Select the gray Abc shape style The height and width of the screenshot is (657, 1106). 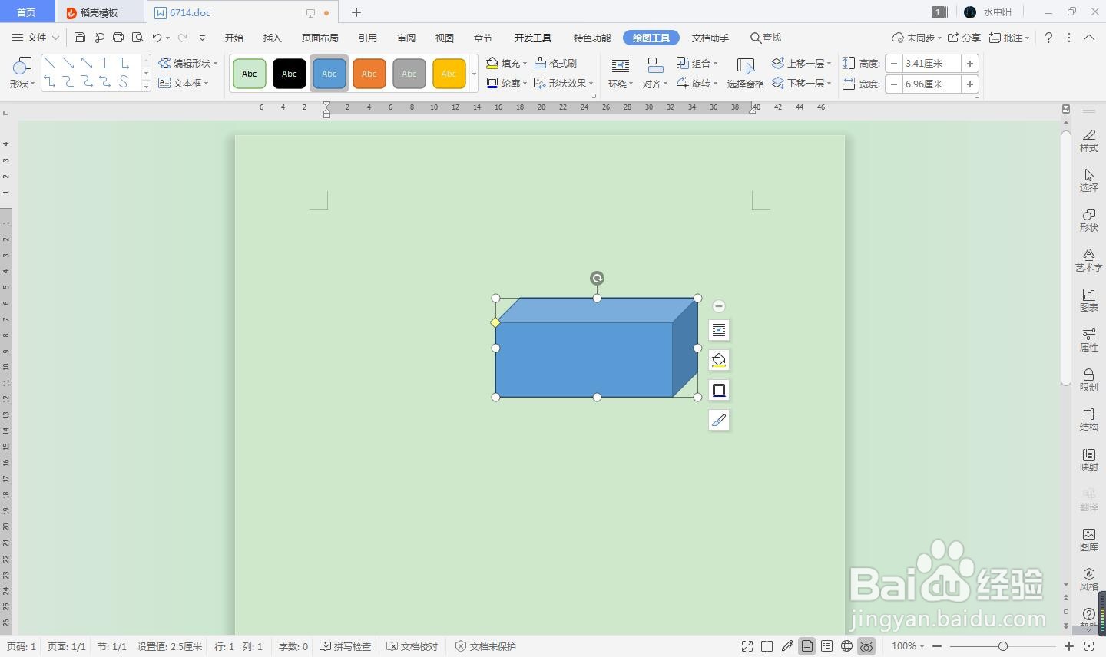(x=409, y=74)
